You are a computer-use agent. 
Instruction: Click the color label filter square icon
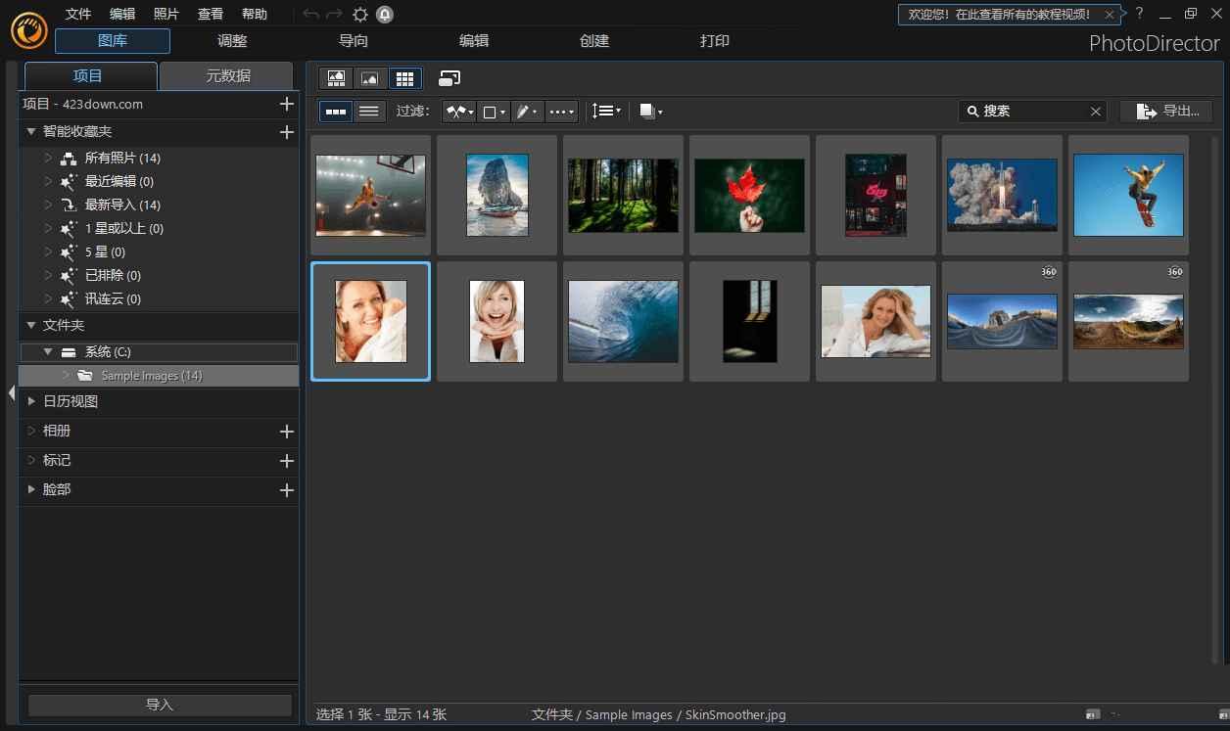coord(492,111)
